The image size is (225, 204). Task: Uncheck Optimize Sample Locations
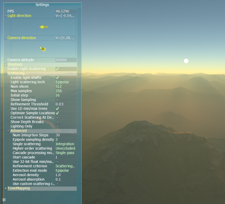click(57, 113)
